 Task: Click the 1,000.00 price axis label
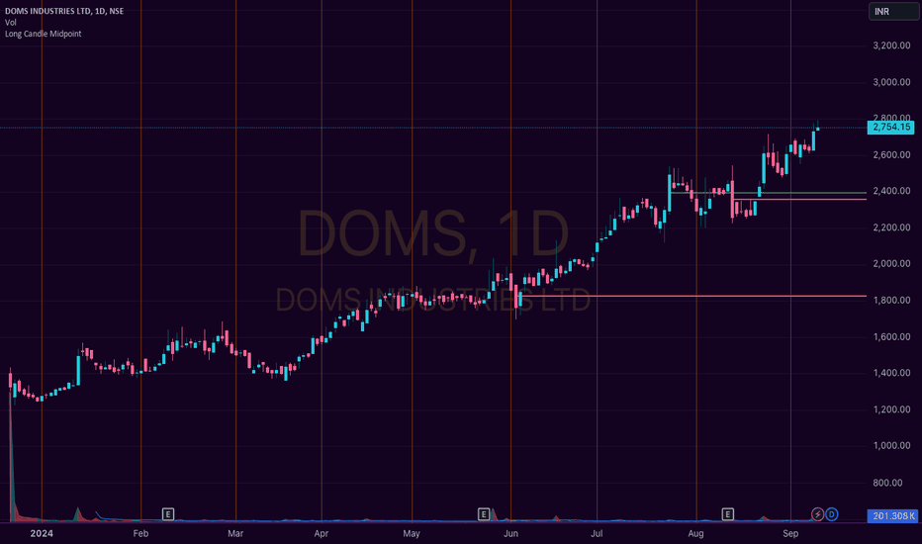pos(891,445)
